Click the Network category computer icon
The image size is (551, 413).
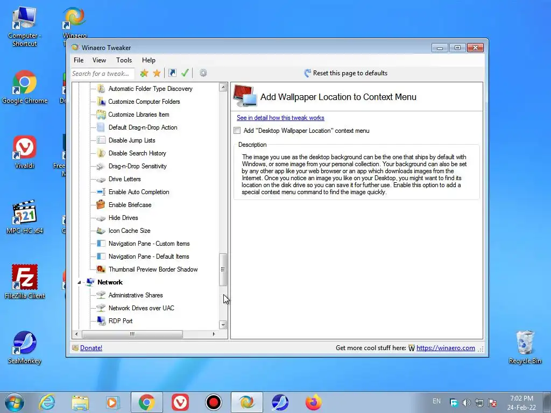[x=90, y=282]
